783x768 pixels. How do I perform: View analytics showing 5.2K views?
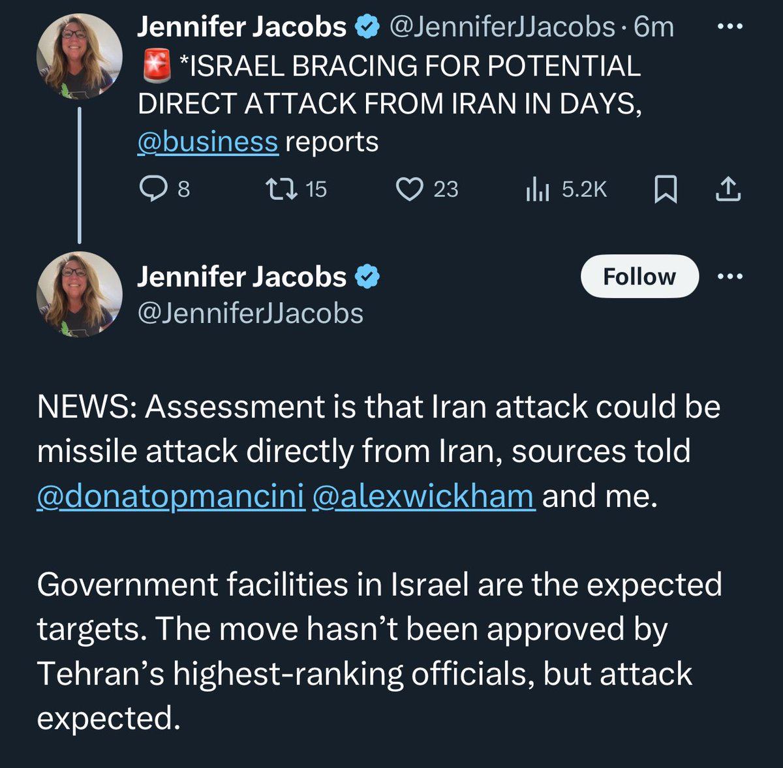538,190
